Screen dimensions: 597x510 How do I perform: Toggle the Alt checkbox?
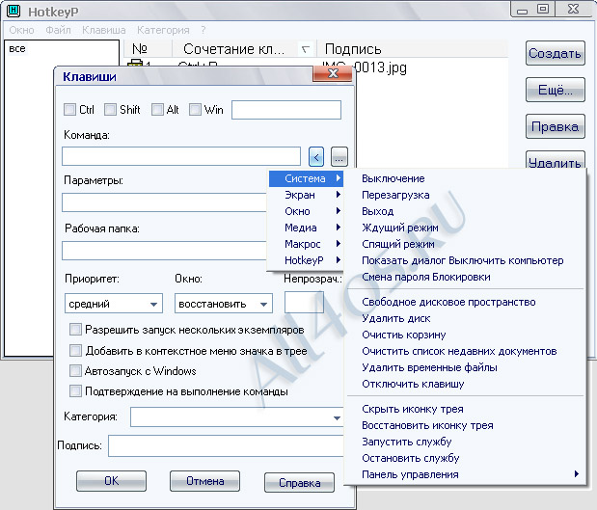(157, 110)
